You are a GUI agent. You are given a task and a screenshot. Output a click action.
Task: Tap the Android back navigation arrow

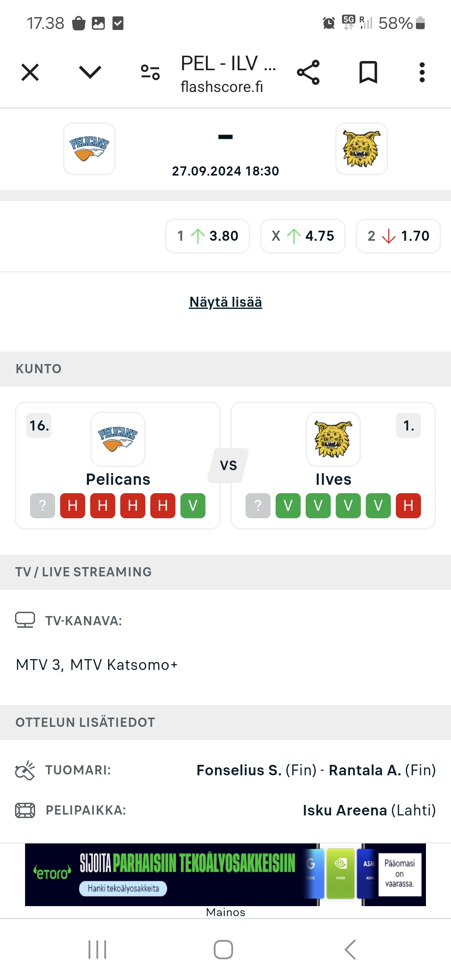click(x=350, y=950)
